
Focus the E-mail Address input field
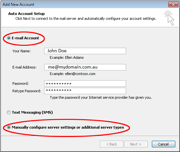pos(85,67)
